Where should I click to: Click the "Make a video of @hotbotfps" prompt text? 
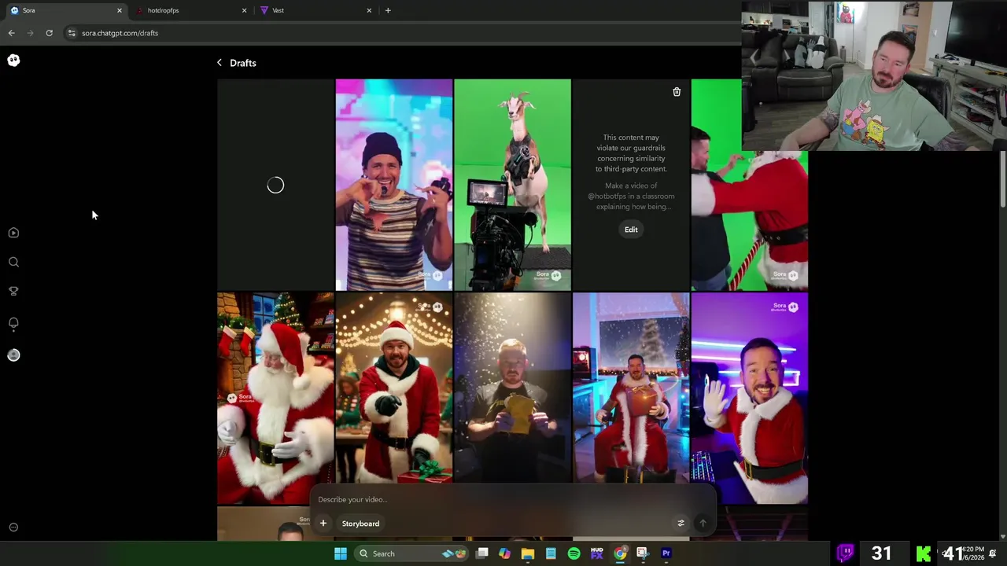631,197
